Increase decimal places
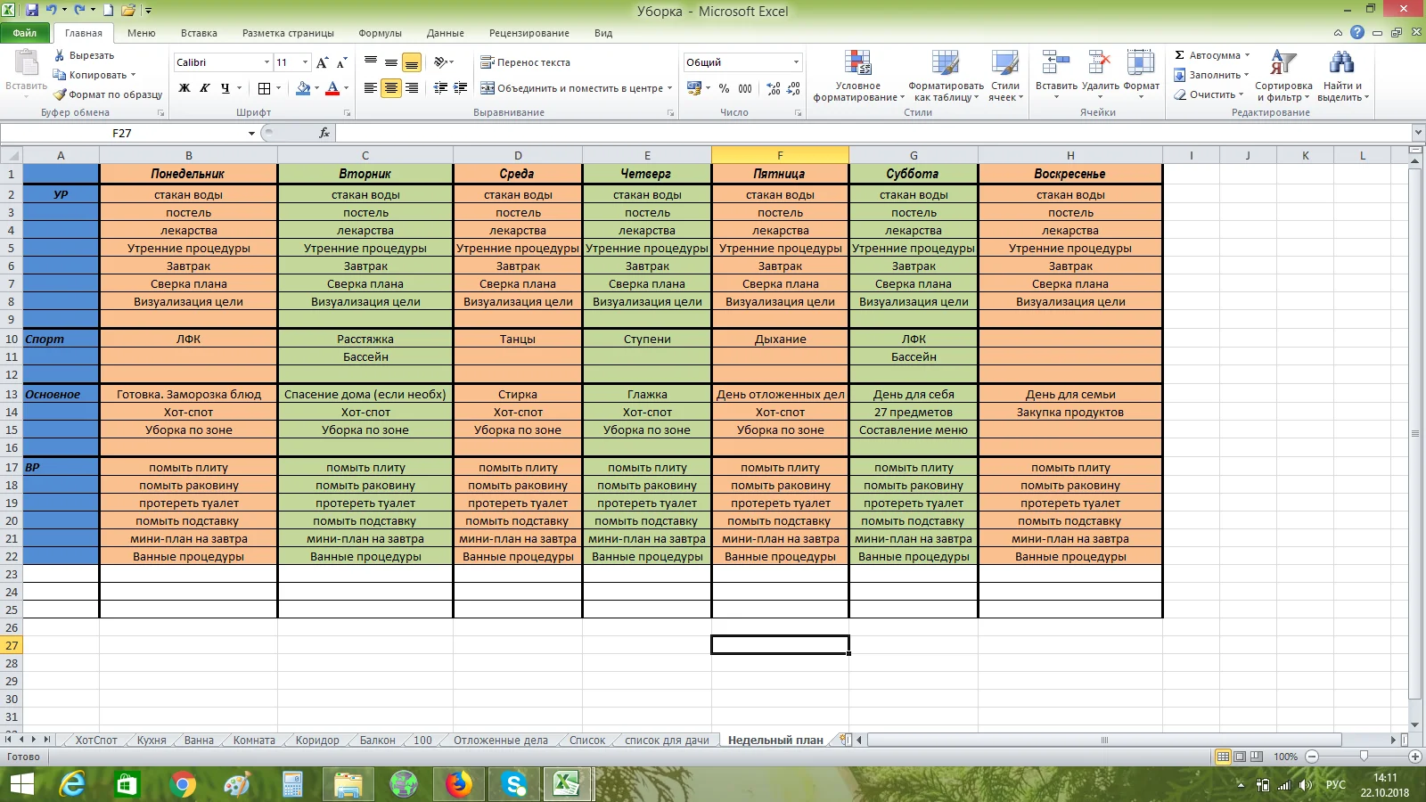1426x802 pixels. pos(774,88)
